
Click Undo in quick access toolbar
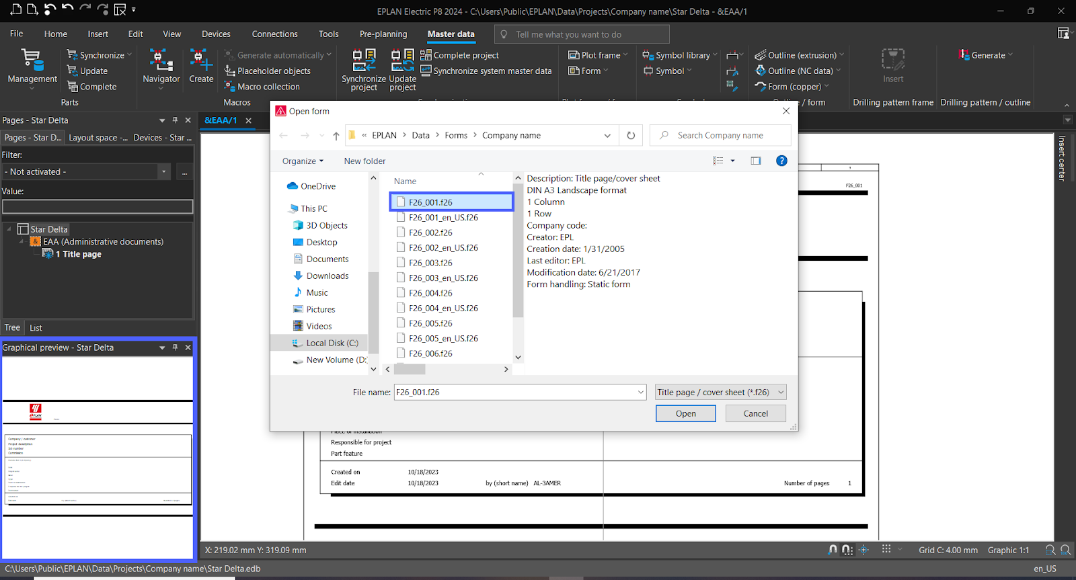(67, 9)
